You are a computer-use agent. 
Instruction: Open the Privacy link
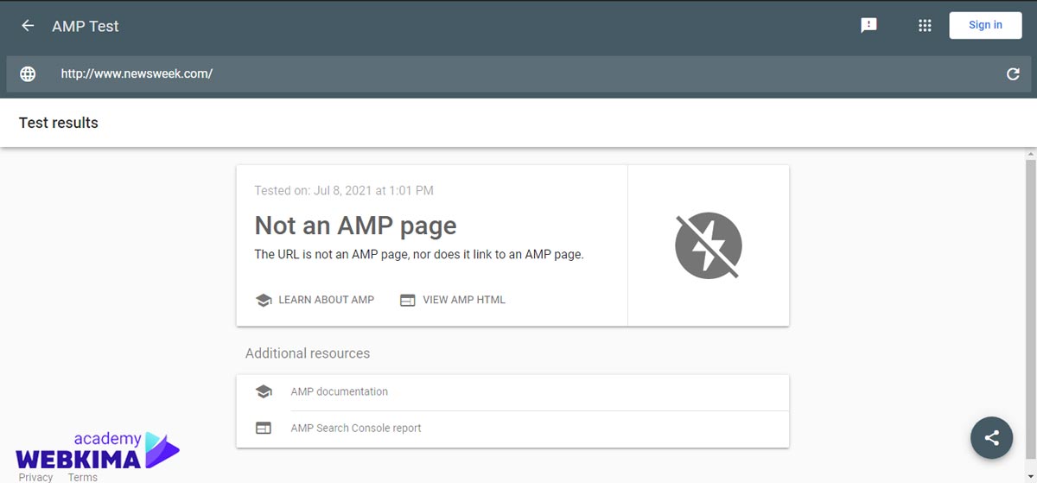coord(35,477)
